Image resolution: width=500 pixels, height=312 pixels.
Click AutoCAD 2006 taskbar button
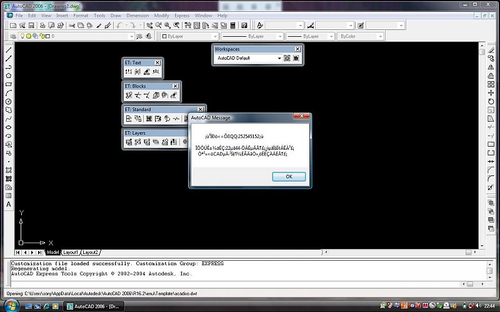(93, 306)
